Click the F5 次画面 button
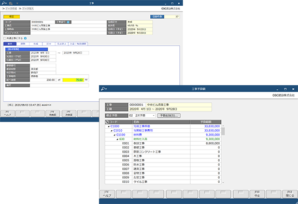 pyautogui.click(x=68, y=113)
